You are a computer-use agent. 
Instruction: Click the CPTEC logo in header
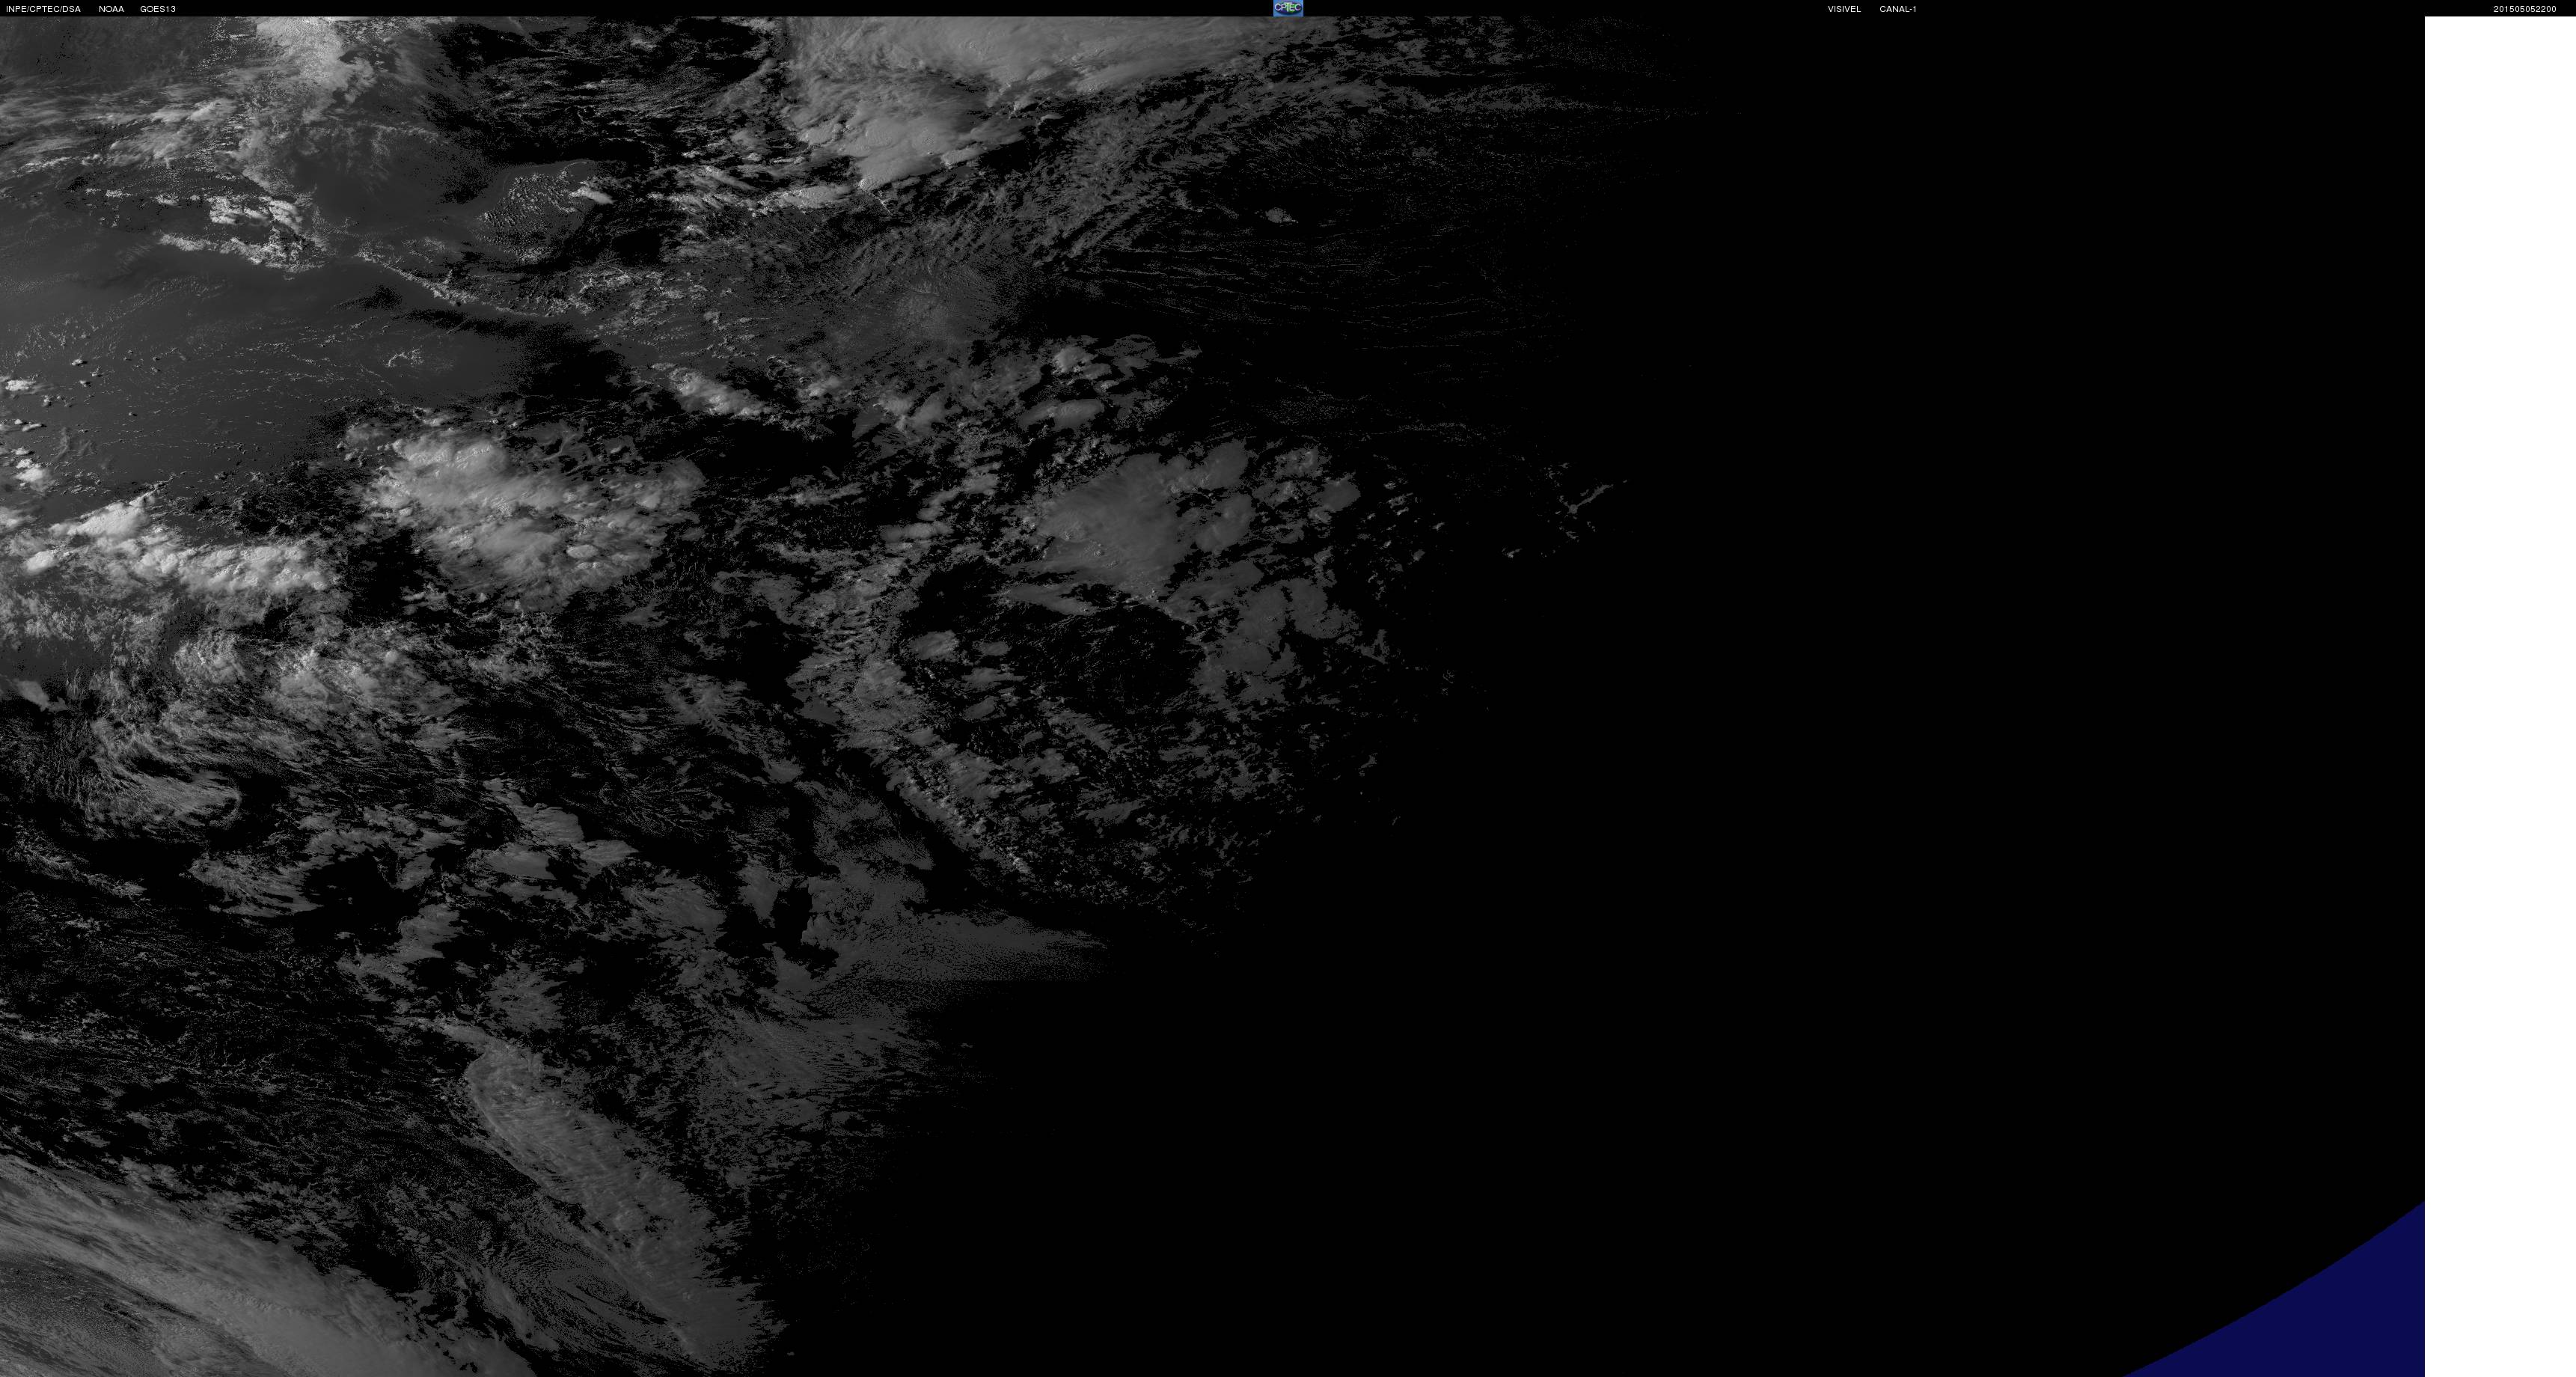(x=1287, y=8)
